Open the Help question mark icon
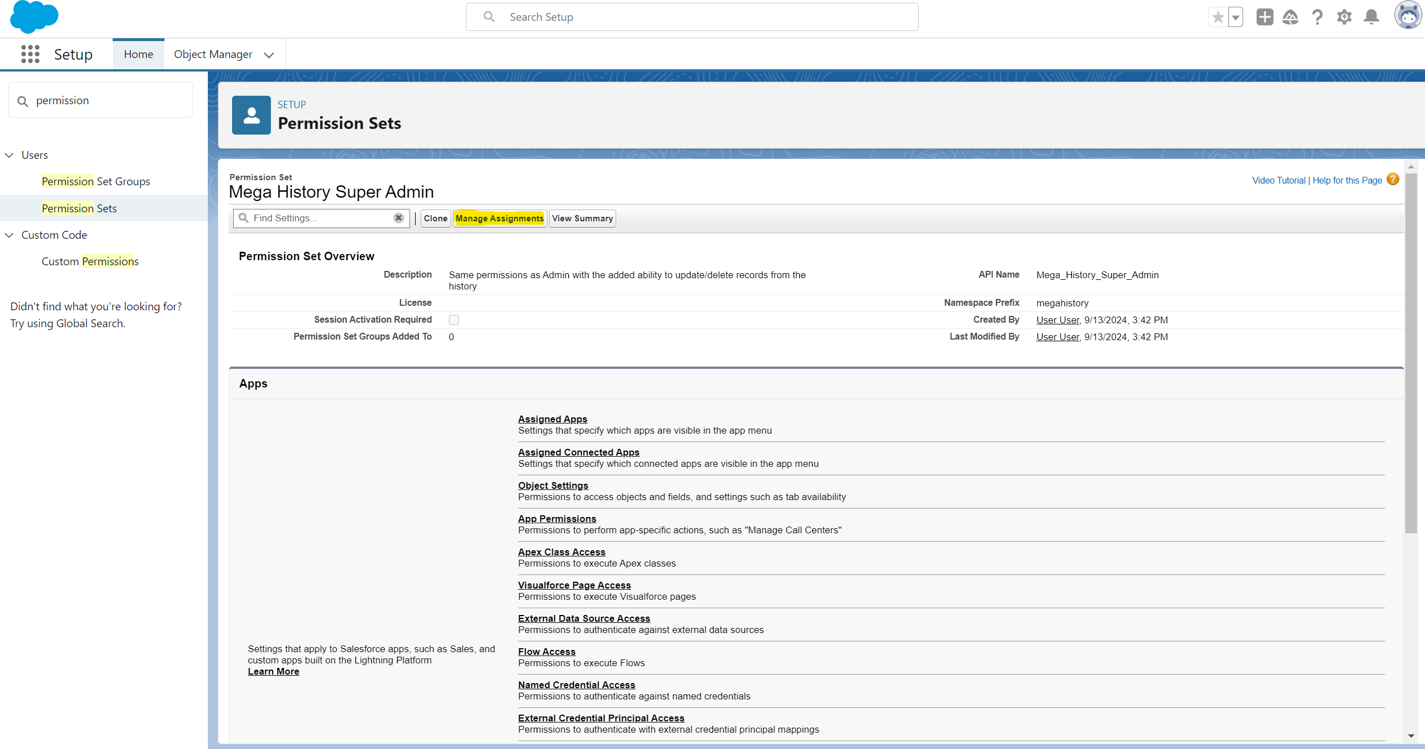Viewport: 1425px width, 749px height. pyautogui.click(x=1317, y=17)
